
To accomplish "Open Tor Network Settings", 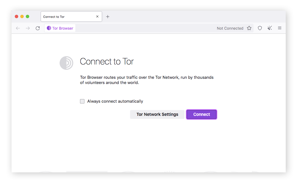I will [x=157, y=114].
